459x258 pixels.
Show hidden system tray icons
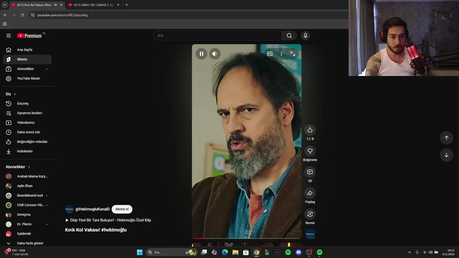click(410, 252)
